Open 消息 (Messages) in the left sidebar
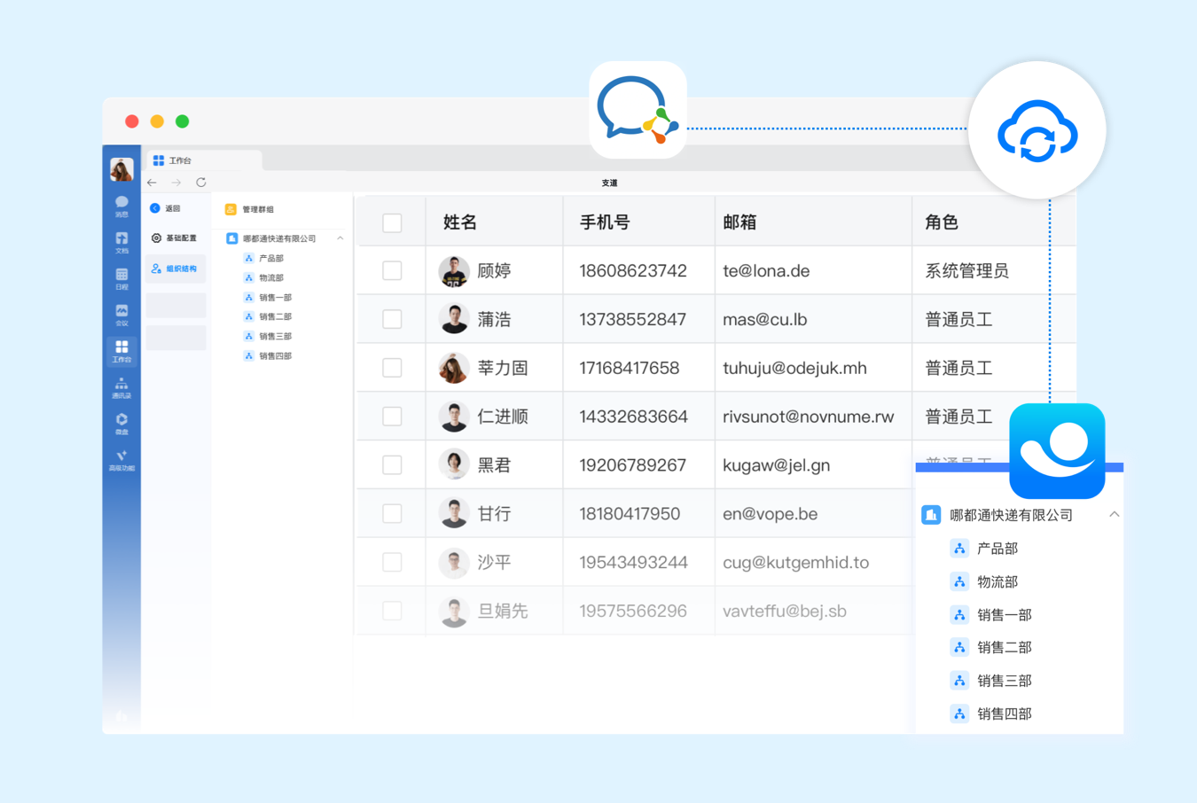Screen dimensions: 1197x803 point(121,206)
